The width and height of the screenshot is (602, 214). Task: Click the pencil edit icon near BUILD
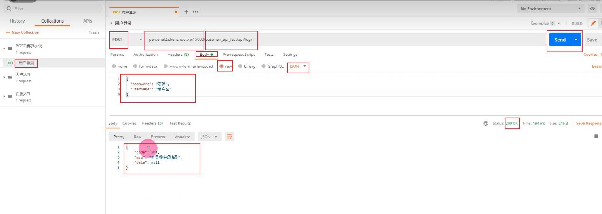tap(593, 23)
